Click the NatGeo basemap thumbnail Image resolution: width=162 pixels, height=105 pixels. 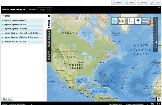pos(145,21)
